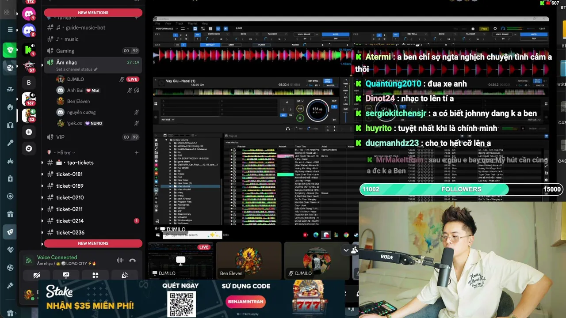This screenshot has height=318, width=566.
Task: Click the CUE button on the rekordbox deck
Action: point(300,109)
